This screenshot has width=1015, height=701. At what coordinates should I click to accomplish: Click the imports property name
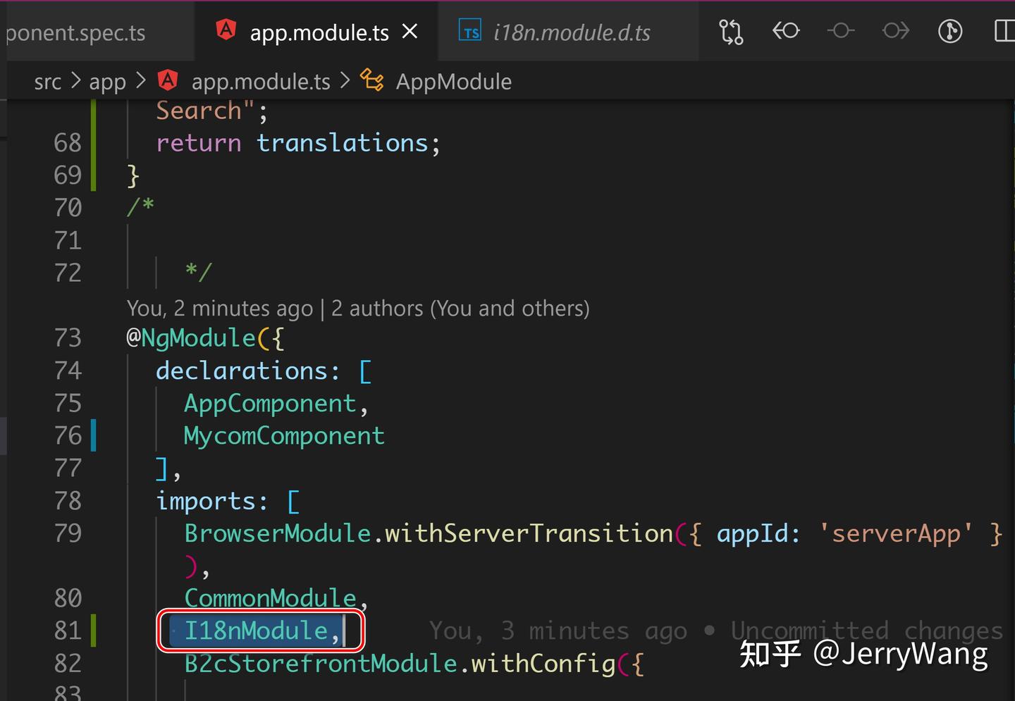point(205,501)
